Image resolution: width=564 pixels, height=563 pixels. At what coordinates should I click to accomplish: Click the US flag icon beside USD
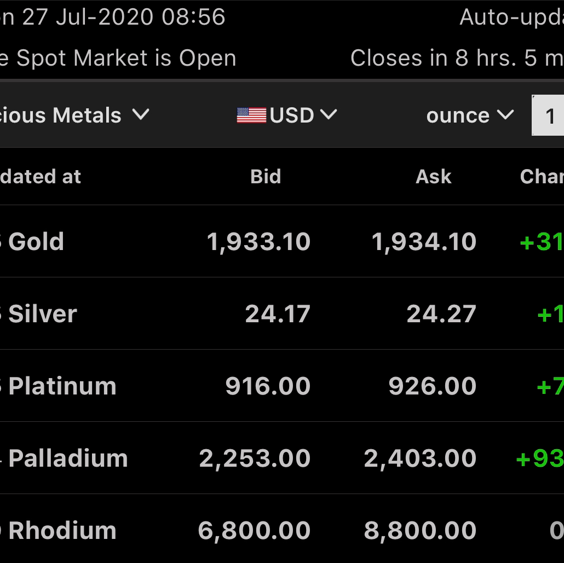251,115
